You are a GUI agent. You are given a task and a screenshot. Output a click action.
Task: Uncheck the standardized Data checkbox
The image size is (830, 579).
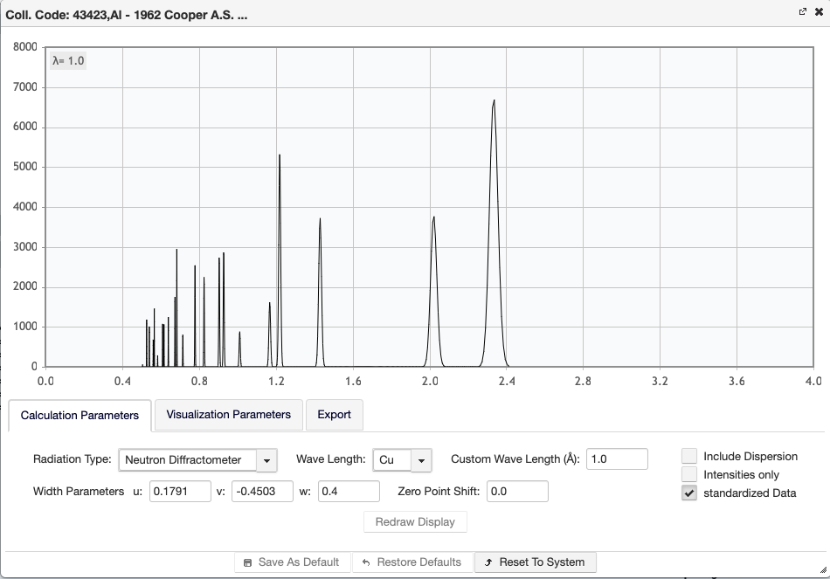tap(689, 493)
